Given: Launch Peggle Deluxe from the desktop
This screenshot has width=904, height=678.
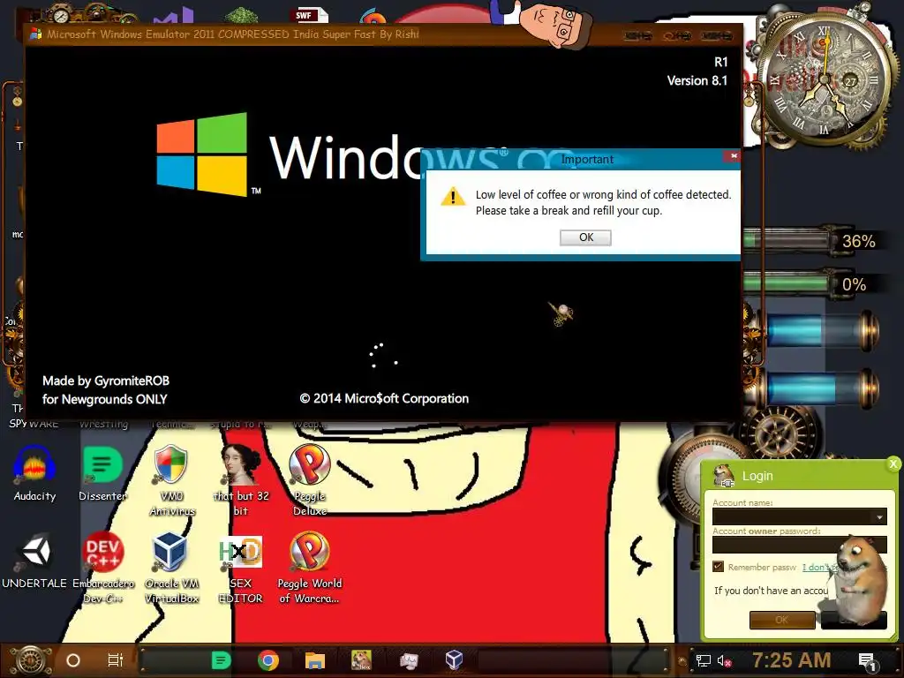Looking at the screenshot, I should 310,480.
